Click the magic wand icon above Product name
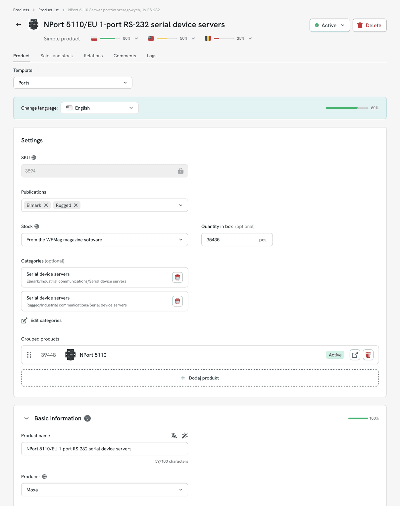This screenshot has height=506, width=400. tap(185, 435)
